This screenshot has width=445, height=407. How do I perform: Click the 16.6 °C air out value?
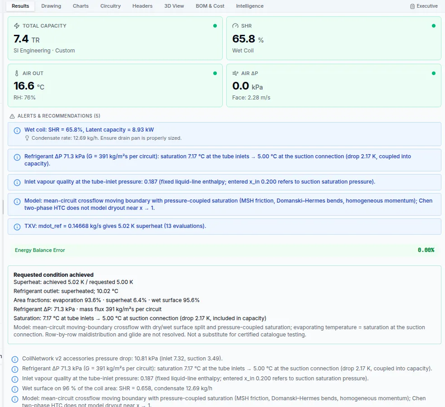pos(29,86)
